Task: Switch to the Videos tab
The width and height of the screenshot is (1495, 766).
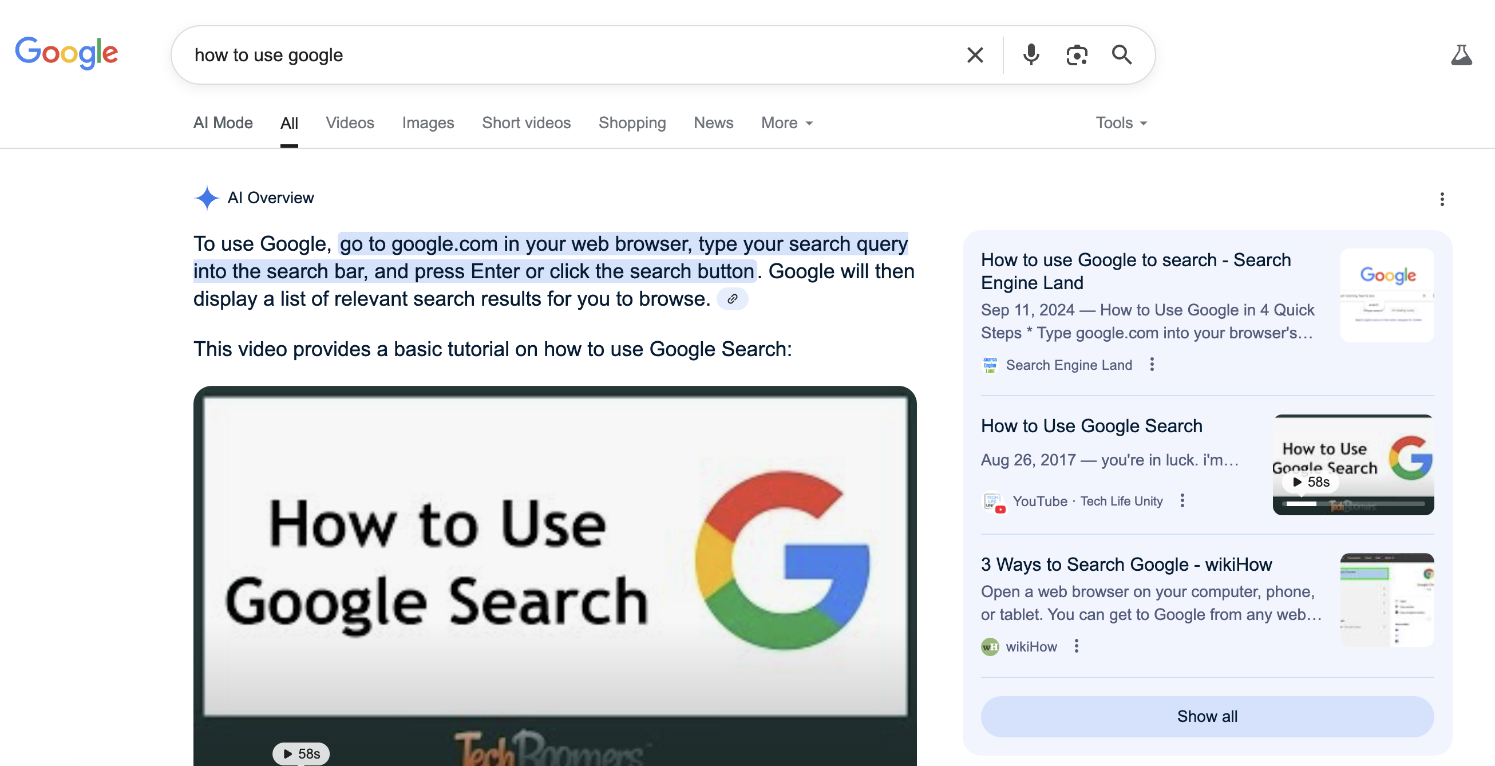Action: point(349,123)
